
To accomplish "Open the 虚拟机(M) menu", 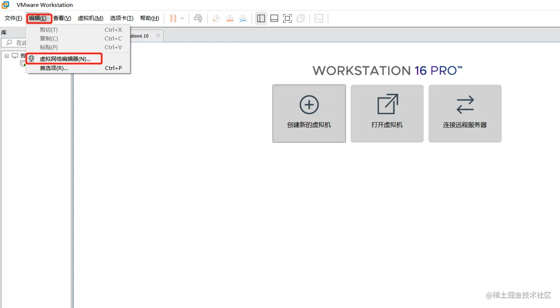I will click(x=90, y=18).
